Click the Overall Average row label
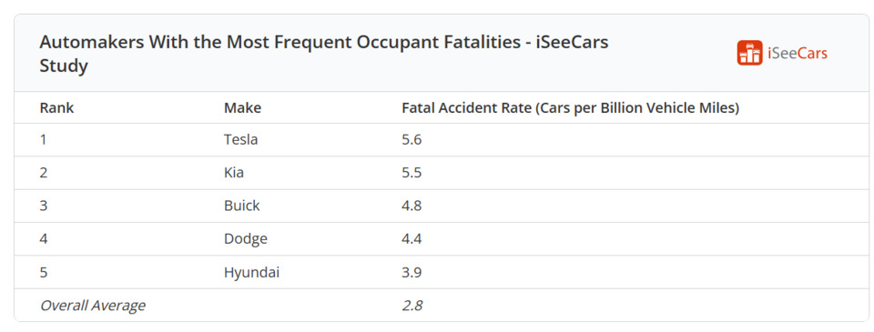The width and height of the screenshot is (874, 332). click(x=92, y=306)
